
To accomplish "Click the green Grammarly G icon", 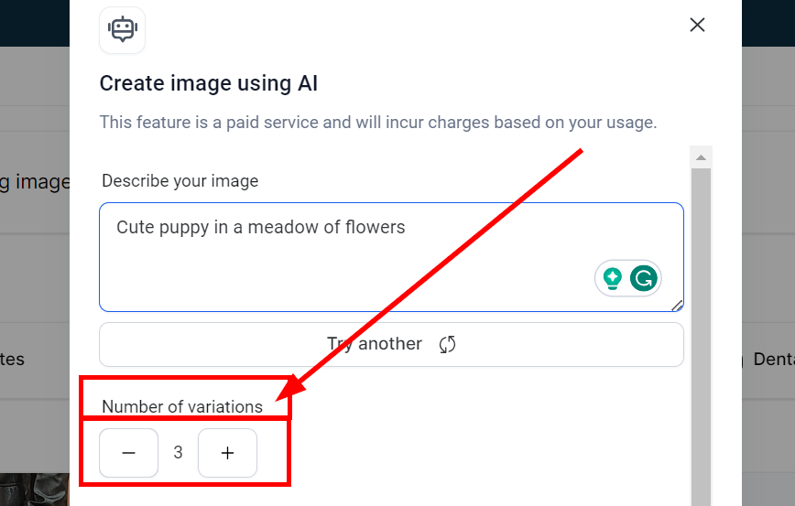I will click(x=645, y=278).
